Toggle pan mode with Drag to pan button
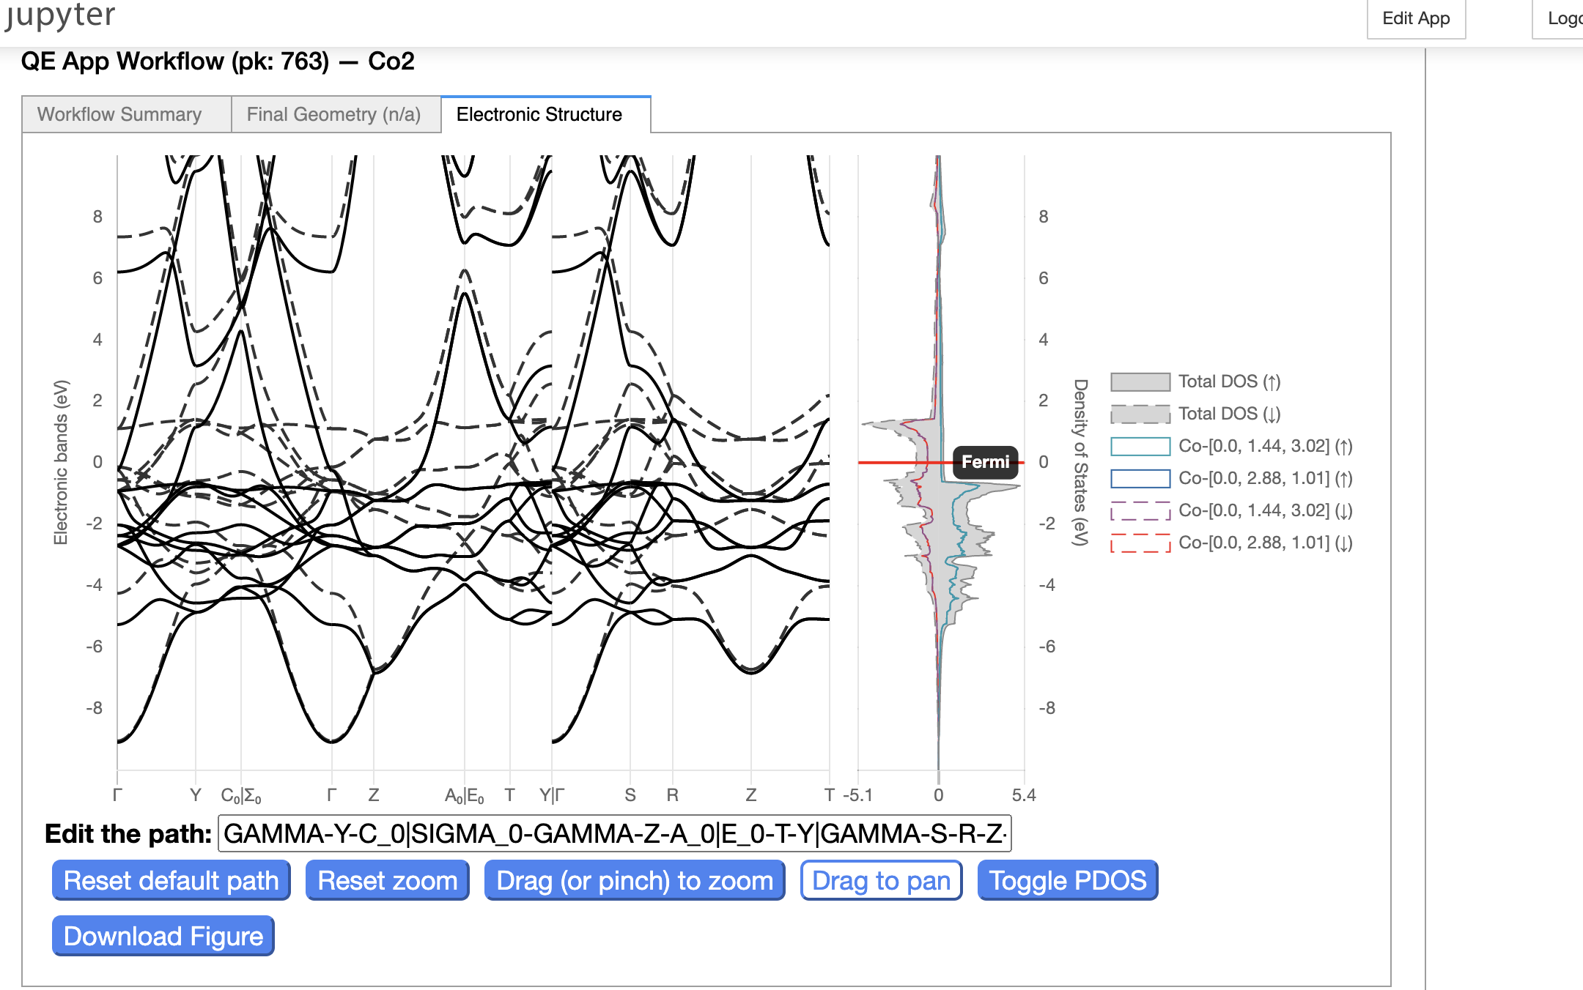This screenshot has width=1583, height=990. [x=881, y=879]
